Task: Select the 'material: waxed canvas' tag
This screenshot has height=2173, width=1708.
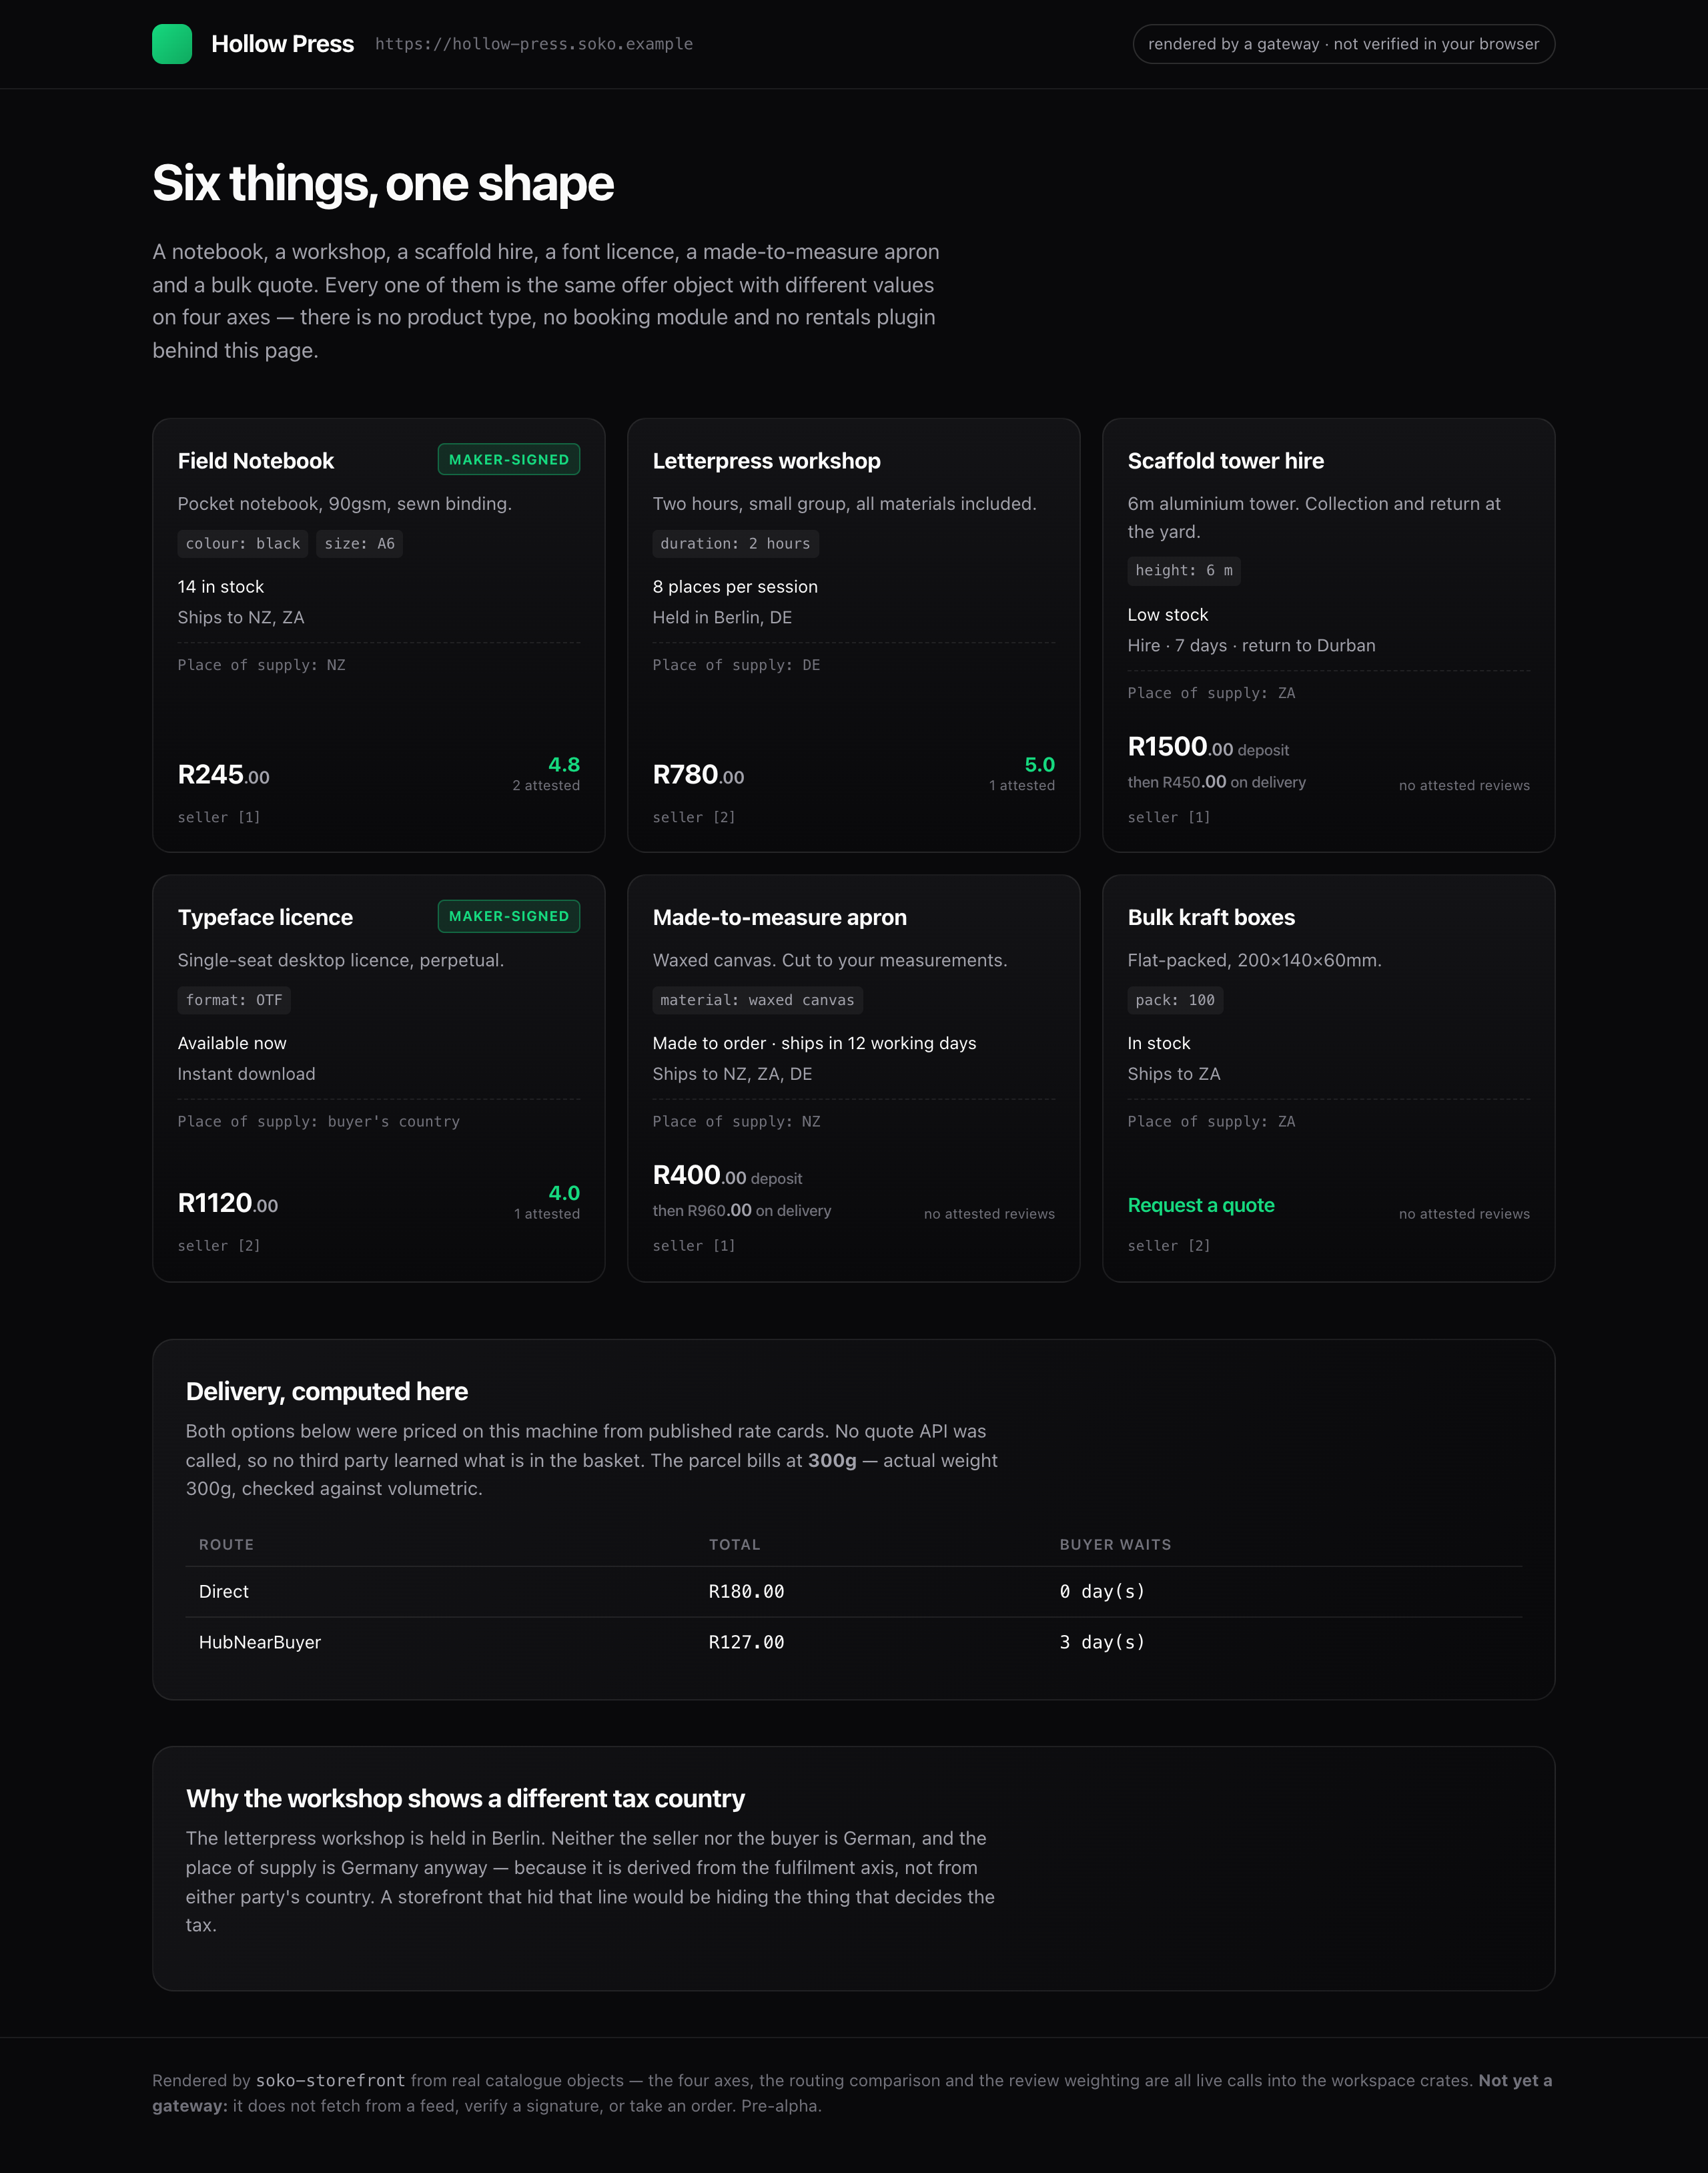Action: click(x=757, y=1000)
